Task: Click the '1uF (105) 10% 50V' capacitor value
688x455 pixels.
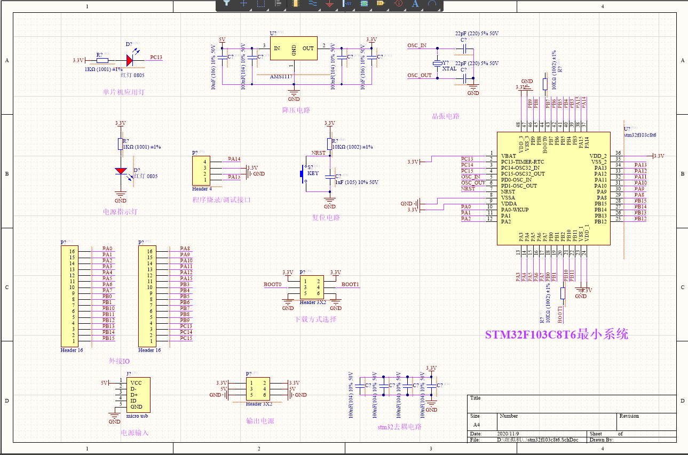Action: pos(357,182)
